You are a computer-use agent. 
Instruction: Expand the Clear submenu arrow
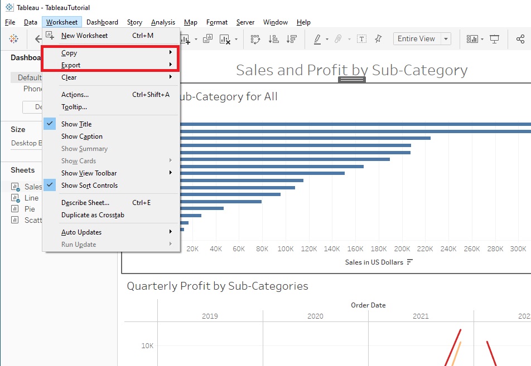[171, 77]
